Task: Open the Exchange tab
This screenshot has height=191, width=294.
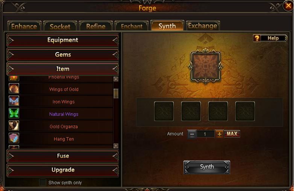Action: [203, 26]
